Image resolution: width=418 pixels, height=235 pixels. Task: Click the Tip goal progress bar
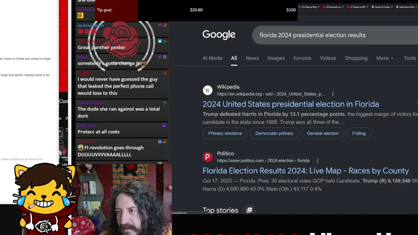[x=196, y=10]
